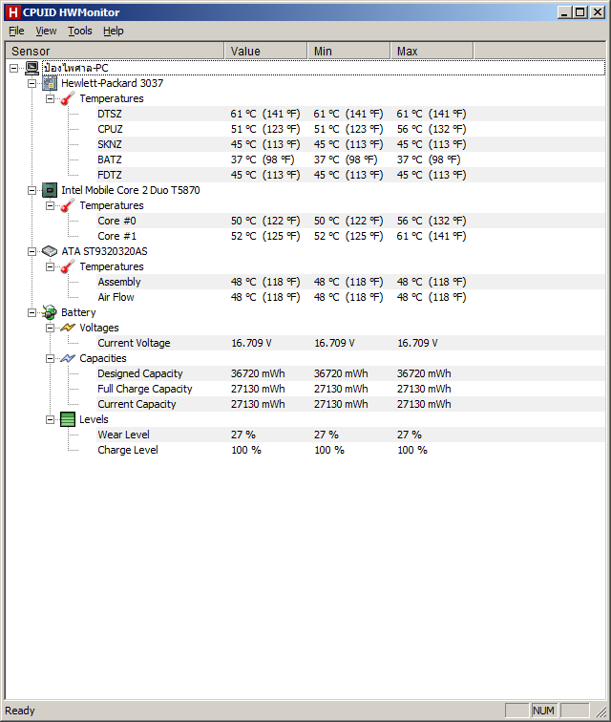The image size is (611, 722).
Task: Click the Max column header
Action: pos(432,51)
